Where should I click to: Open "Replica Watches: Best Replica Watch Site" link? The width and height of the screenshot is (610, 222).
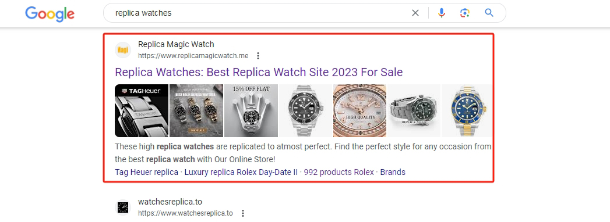point(259,72)
